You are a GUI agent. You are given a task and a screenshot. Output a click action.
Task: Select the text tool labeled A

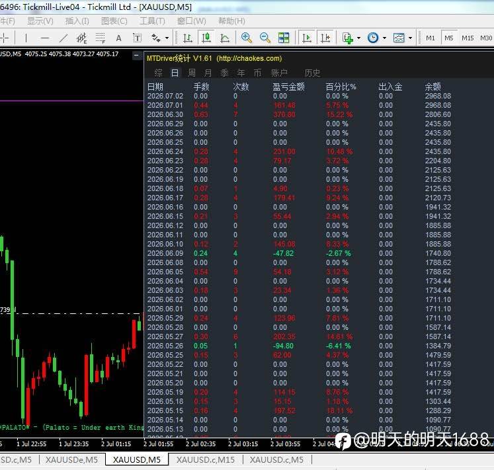click(x=118, y=38)
